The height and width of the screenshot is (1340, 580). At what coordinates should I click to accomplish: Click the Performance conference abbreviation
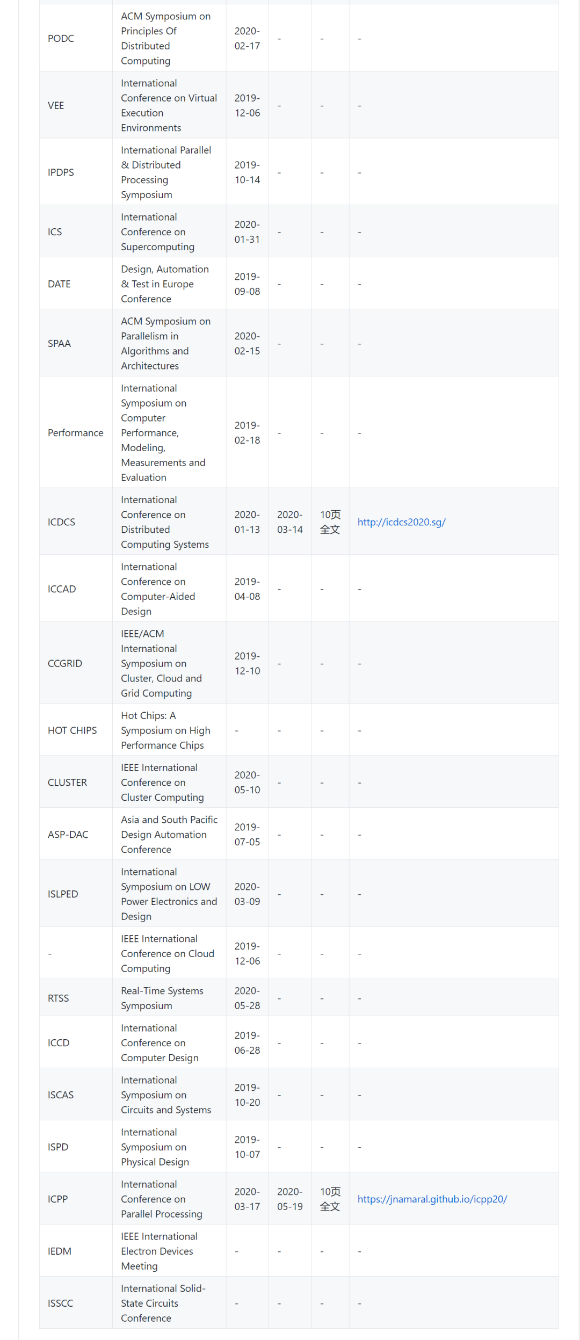75,433
